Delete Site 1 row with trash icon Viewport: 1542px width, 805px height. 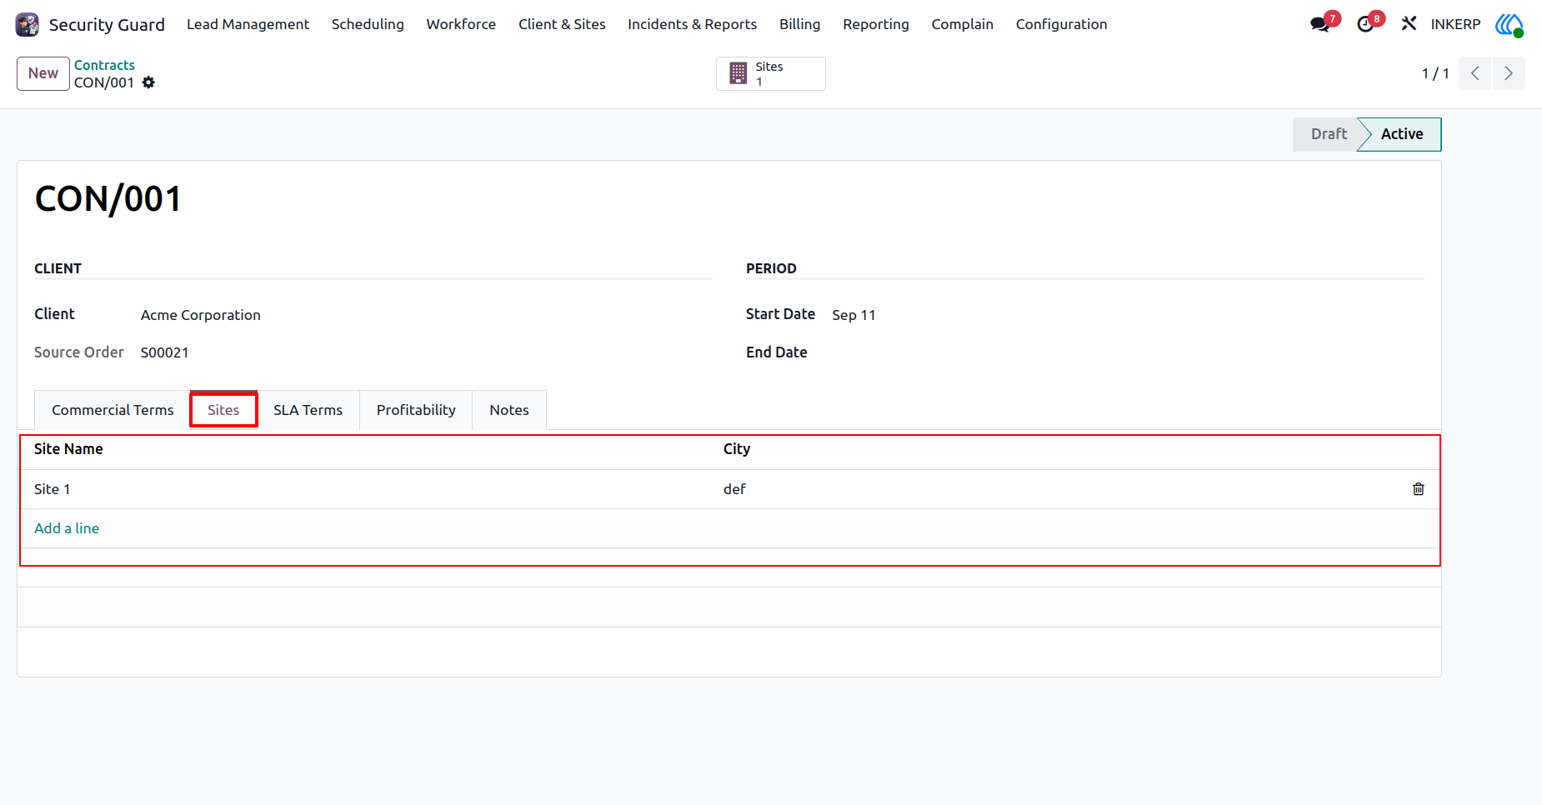pos(1418,489)
